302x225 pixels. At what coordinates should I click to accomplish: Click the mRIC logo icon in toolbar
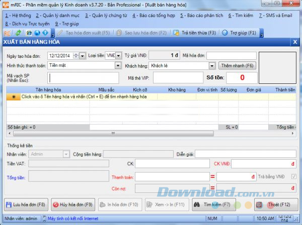point(7,33)
